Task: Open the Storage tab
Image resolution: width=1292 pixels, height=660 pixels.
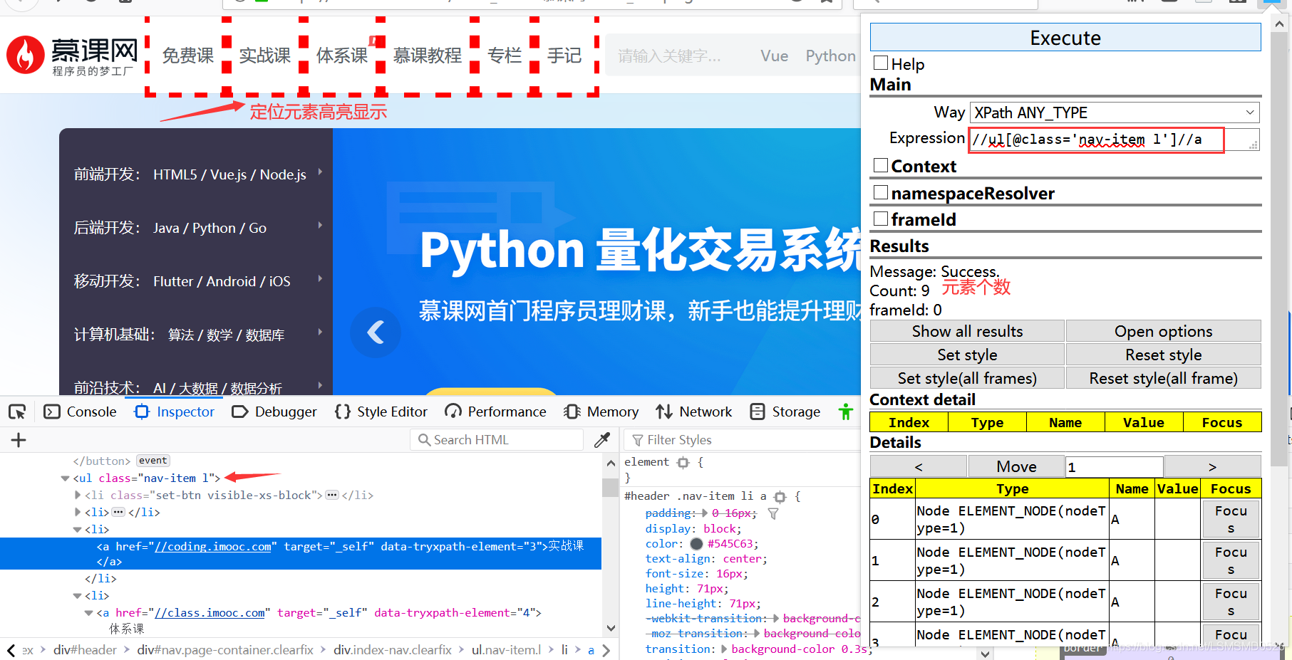Action: 785,412
